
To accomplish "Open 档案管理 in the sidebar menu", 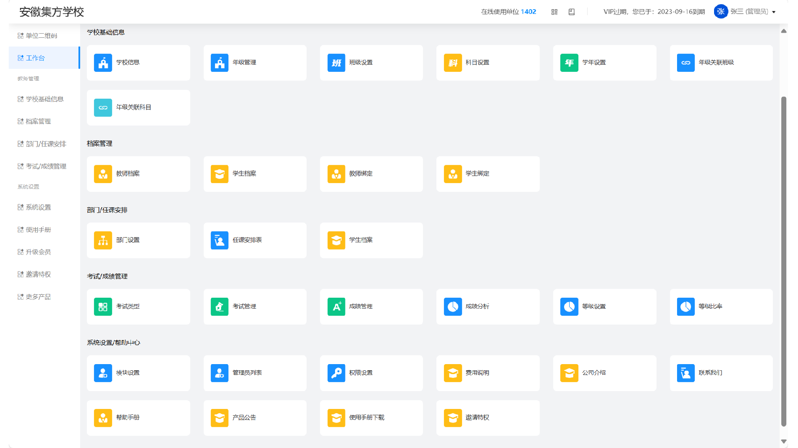I will coord(38,121).
